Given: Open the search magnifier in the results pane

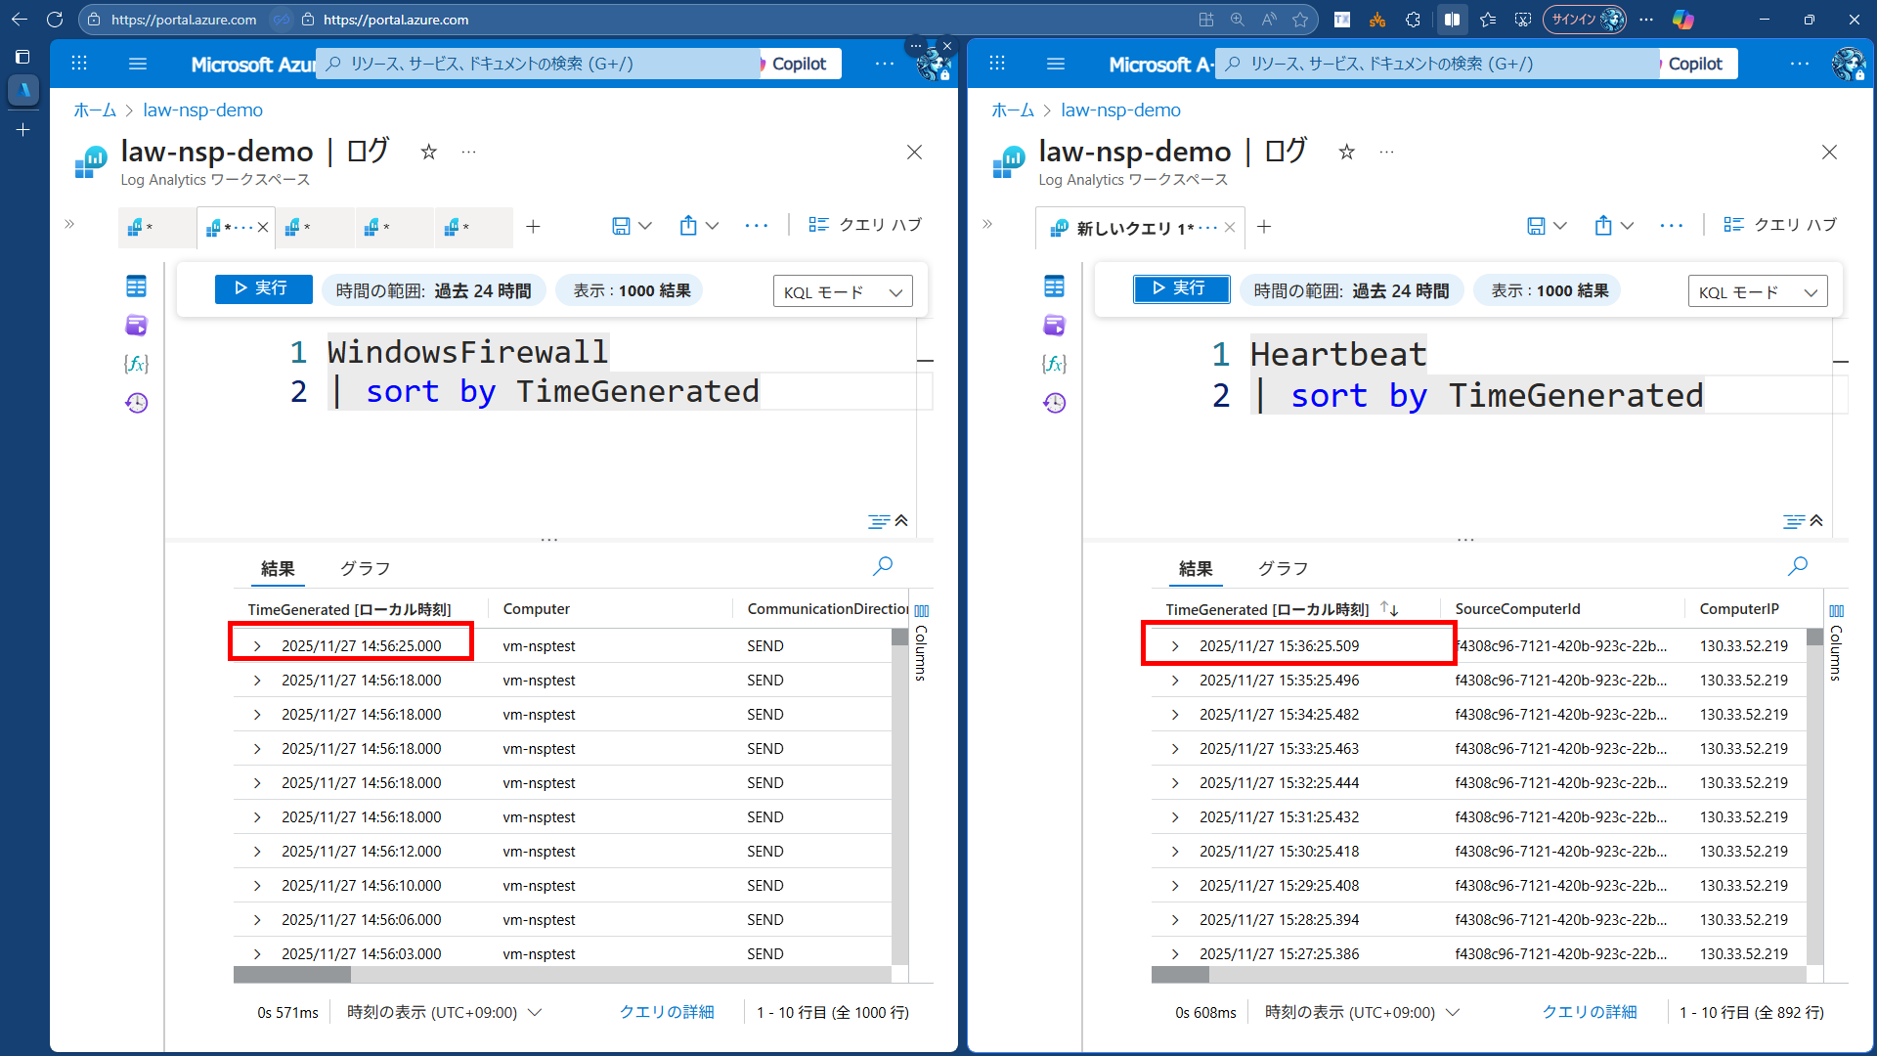Looking at the screenshot, I should coord(882,566).
